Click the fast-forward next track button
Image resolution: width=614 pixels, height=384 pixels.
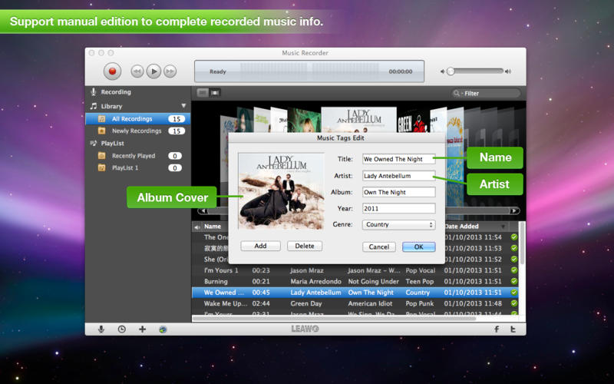(x=170, y=71)
